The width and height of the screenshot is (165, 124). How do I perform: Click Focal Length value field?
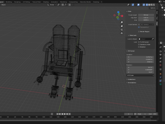pos(146,15)
